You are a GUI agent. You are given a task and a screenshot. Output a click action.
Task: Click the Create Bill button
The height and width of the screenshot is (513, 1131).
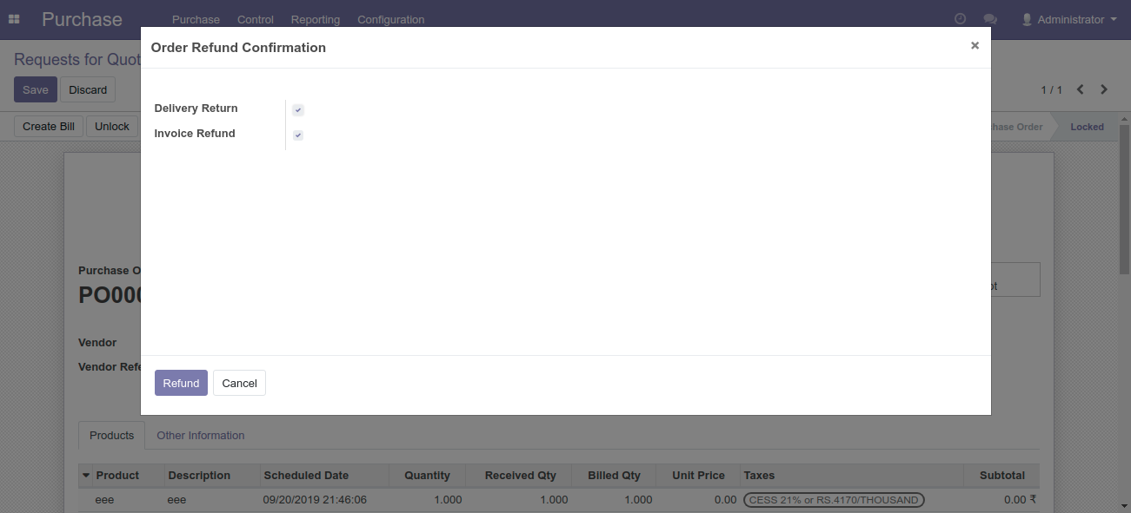click(48, 126)
